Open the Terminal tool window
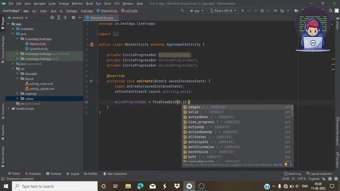Screen dimensions: 340x191 54,173
